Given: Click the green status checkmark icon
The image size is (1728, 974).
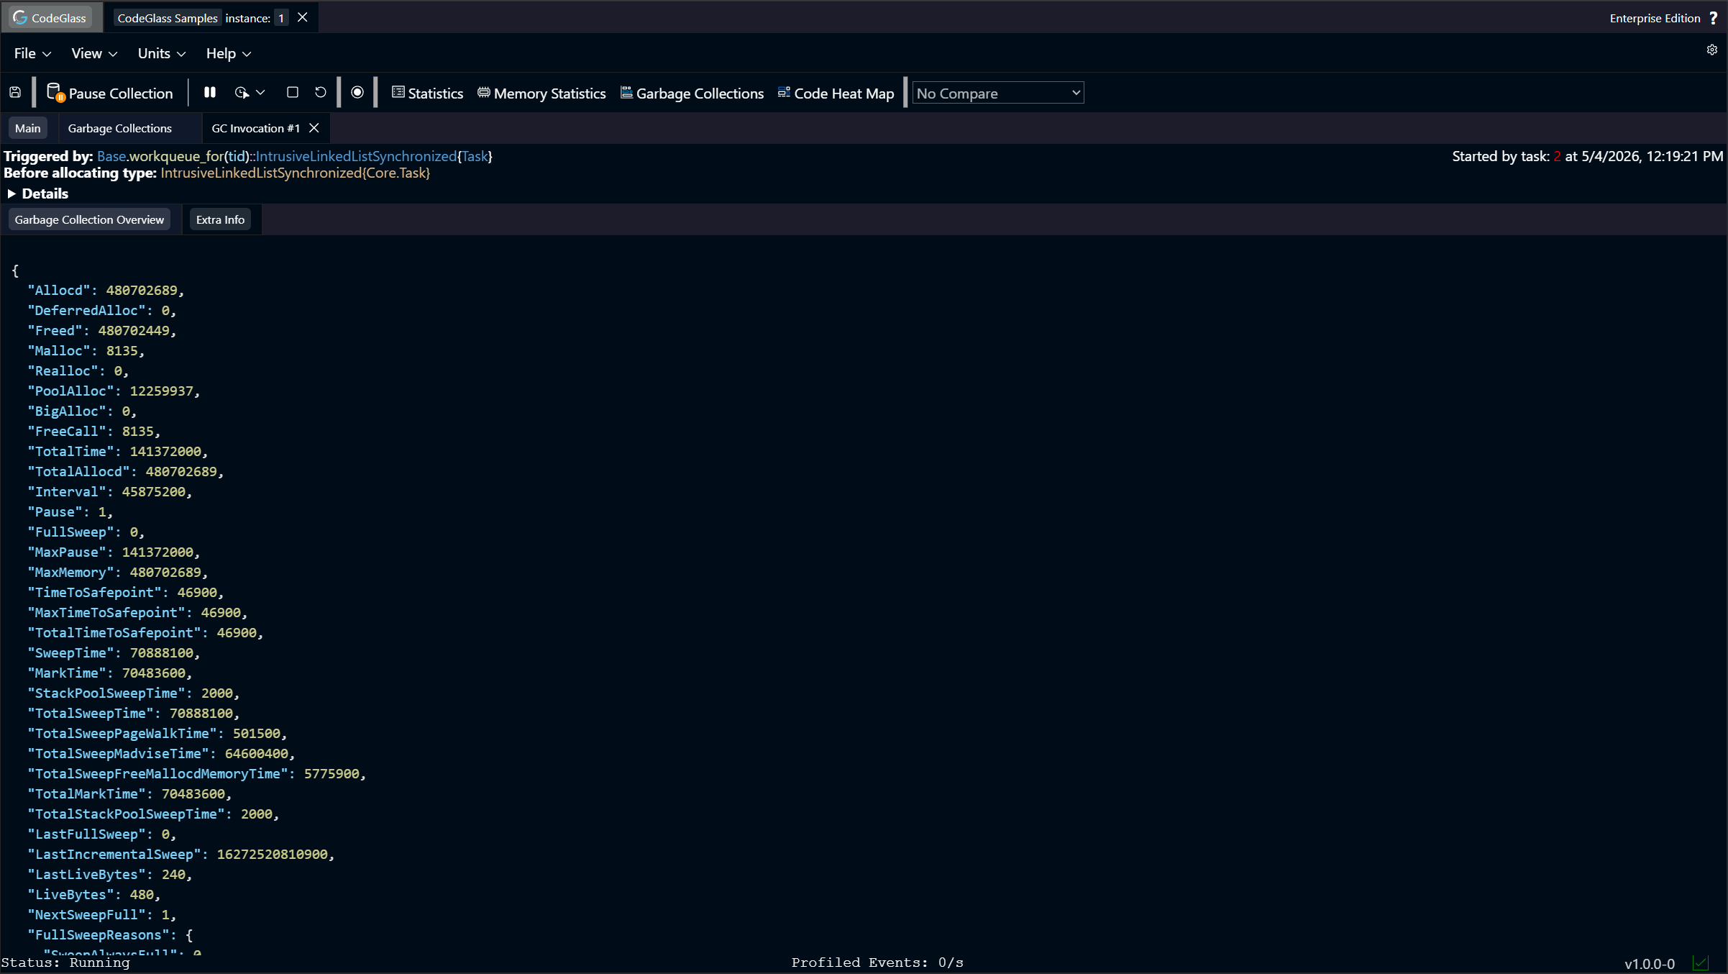Looking at the screenshot, I should [1701, 962].
